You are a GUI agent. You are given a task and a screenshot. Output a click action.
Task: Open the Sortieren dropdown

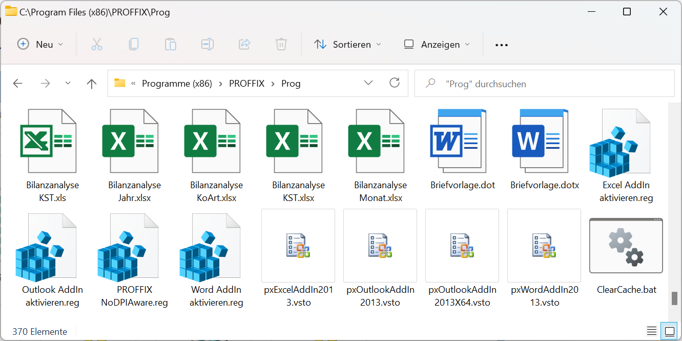[347, 44]
